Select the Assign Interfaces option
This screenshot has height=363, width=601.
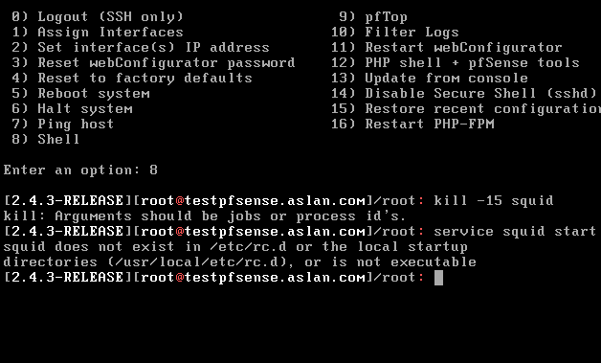[98, 33]
